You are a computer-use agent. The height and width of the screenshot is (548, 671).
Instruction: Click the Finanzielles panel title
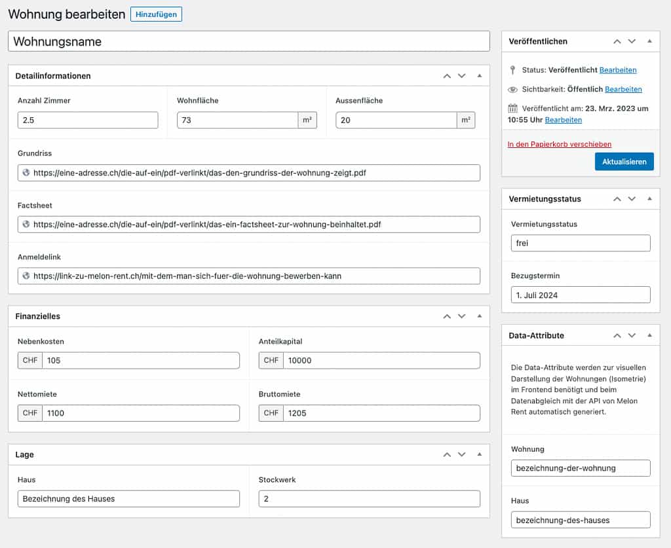[37, 316]
